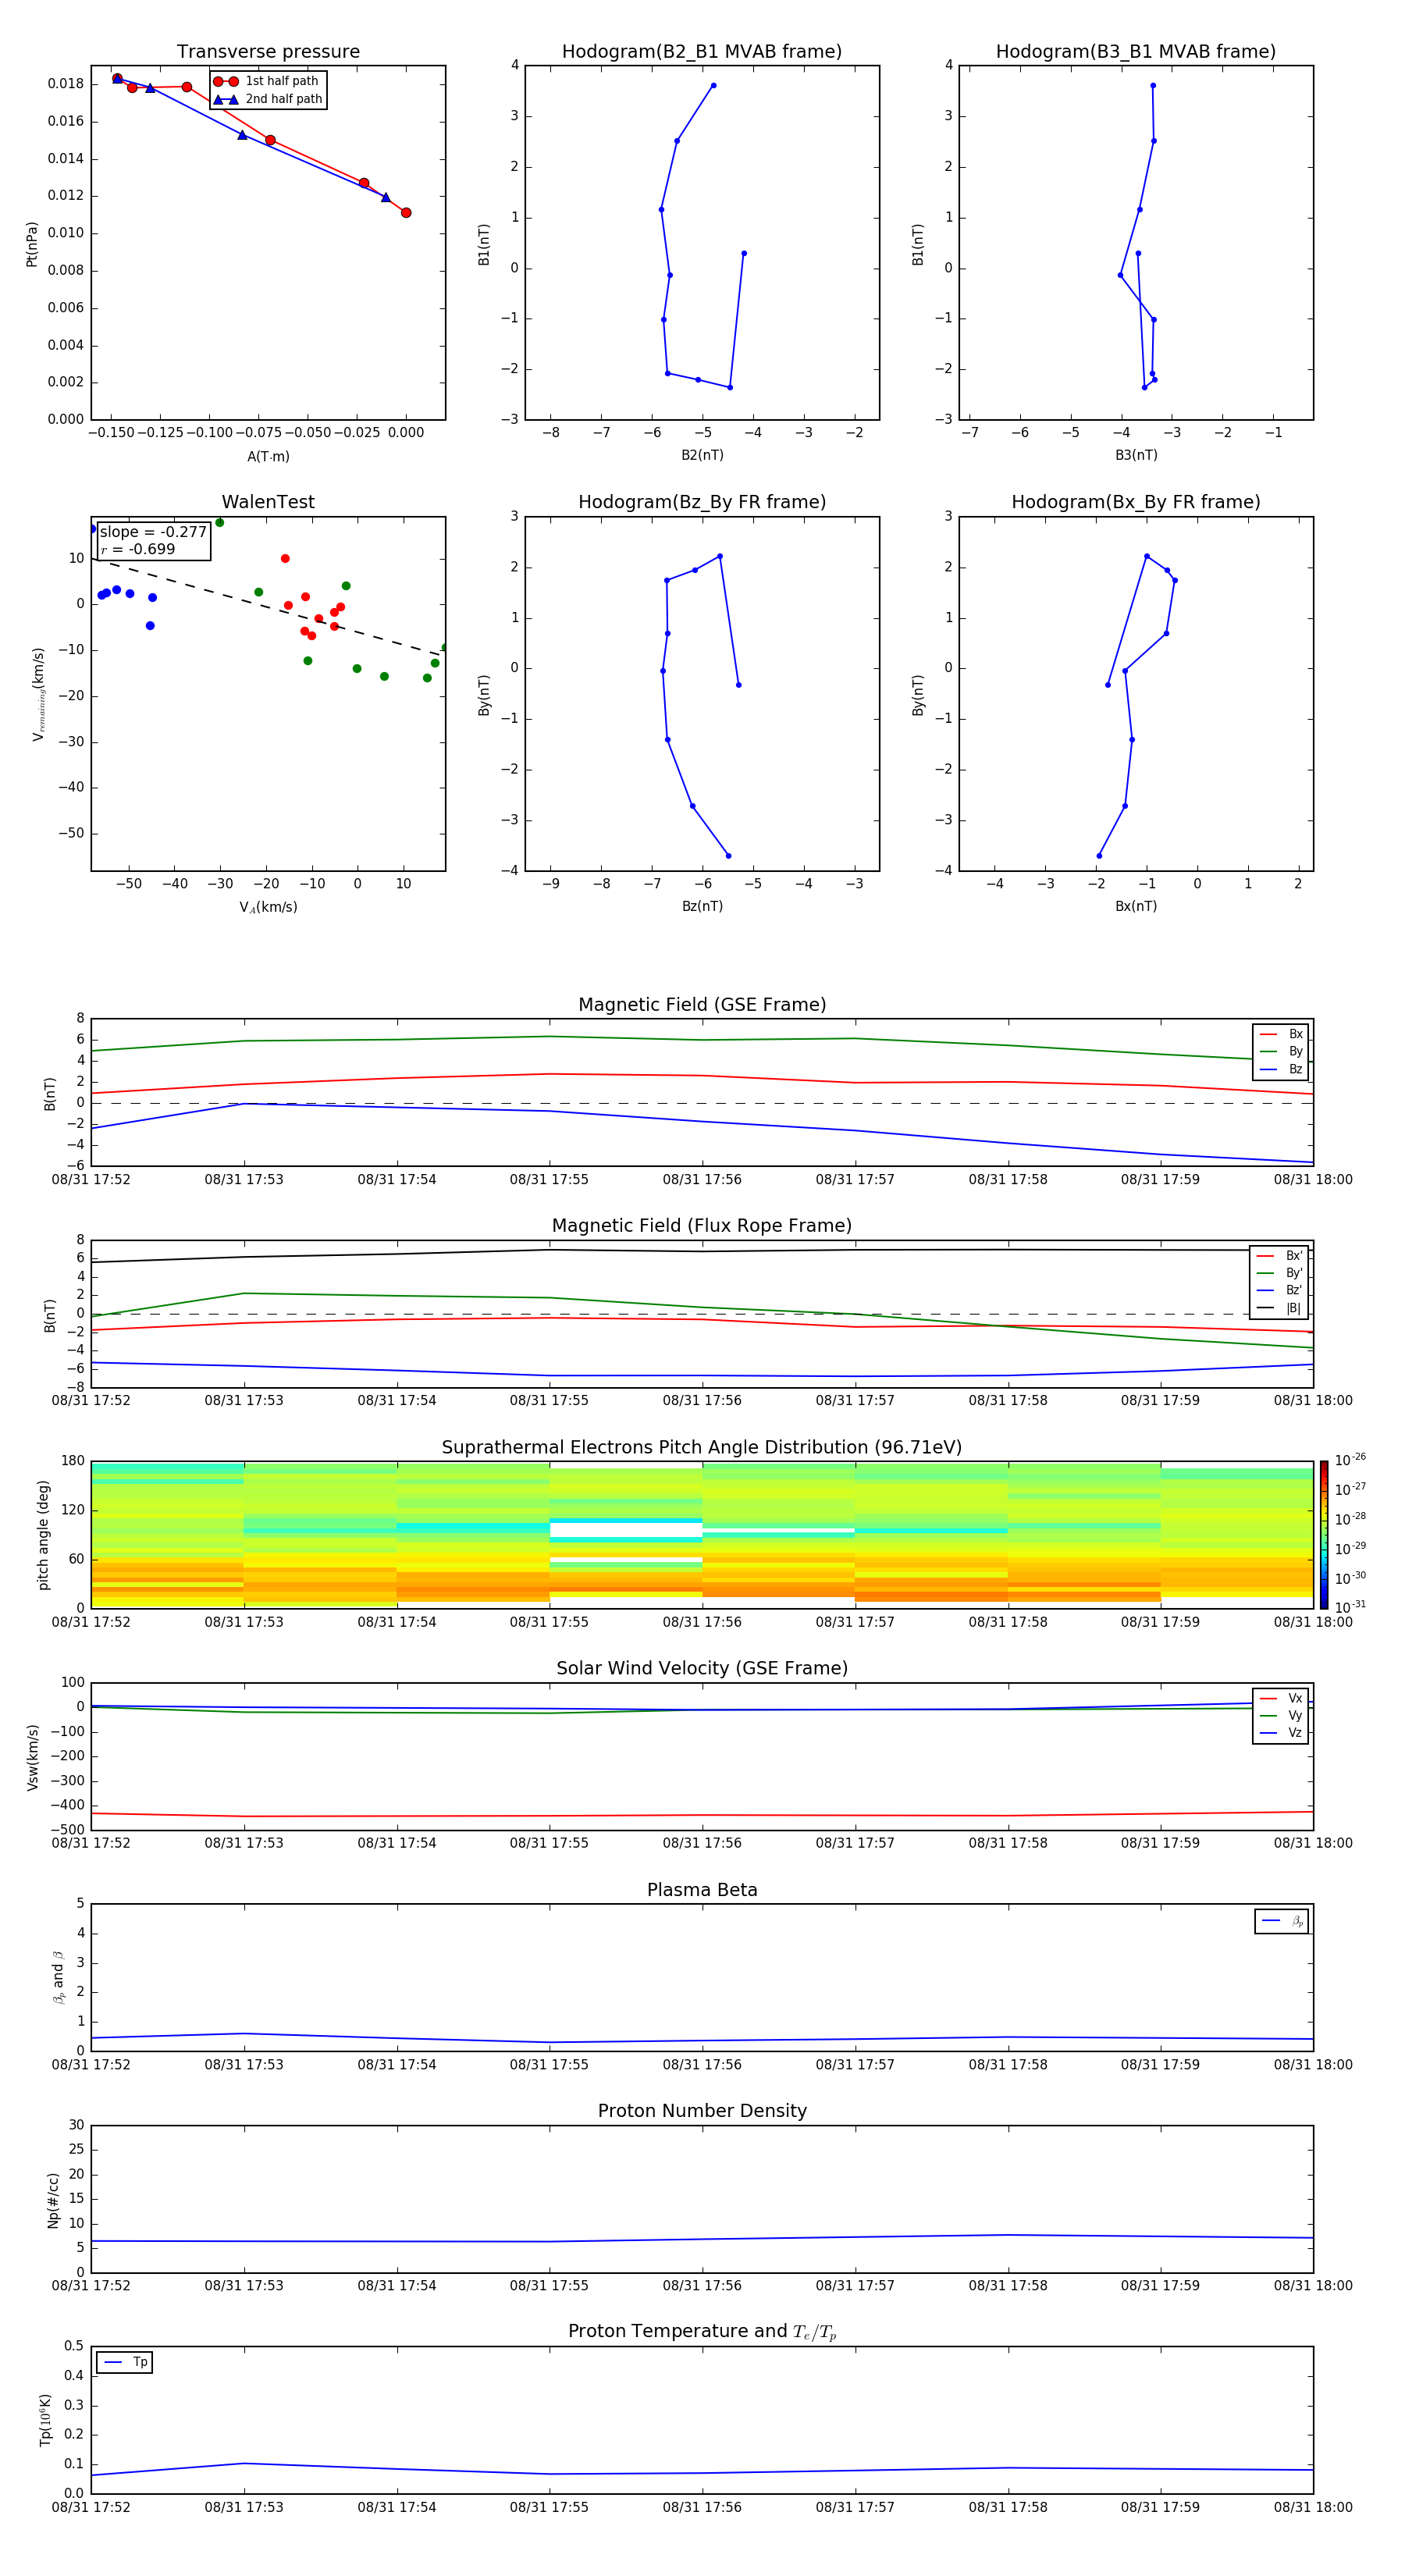Image resolution: width=1405 pixels, height=2576 pixels.
Task: Click the '2nd half path' legend entry
Action: (267, 99)
